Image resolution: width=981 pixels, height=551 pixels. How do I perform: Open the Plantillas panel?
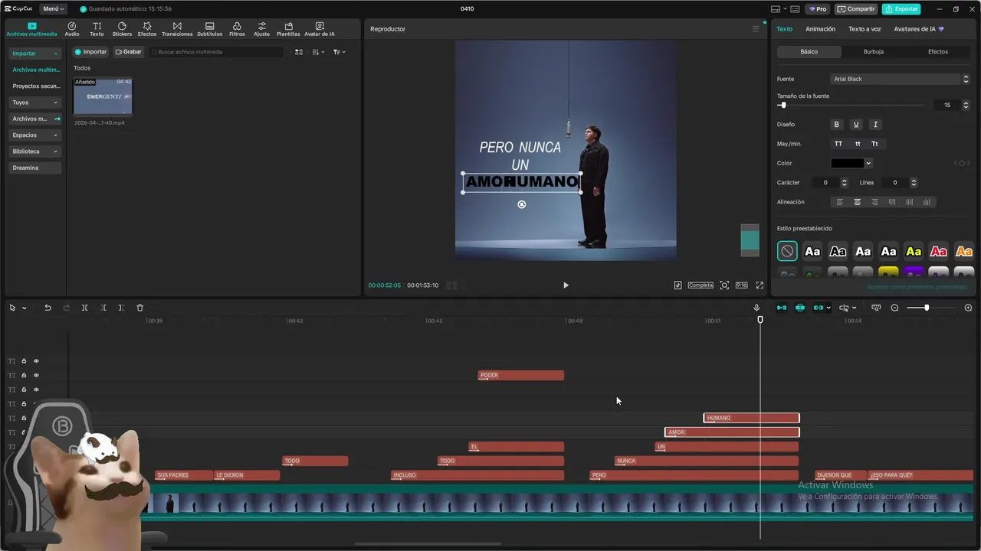point(288,29)
